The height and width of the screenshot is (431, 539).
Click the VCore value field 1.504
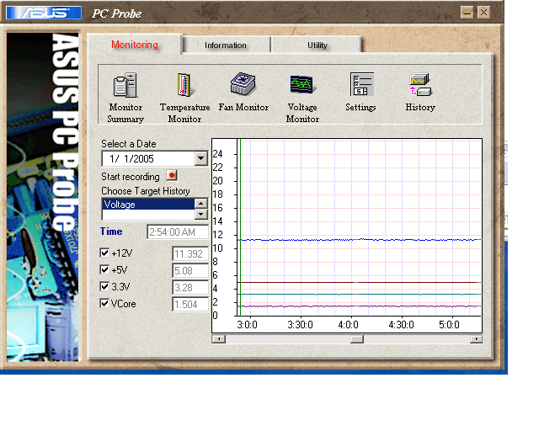coord(190,304)
